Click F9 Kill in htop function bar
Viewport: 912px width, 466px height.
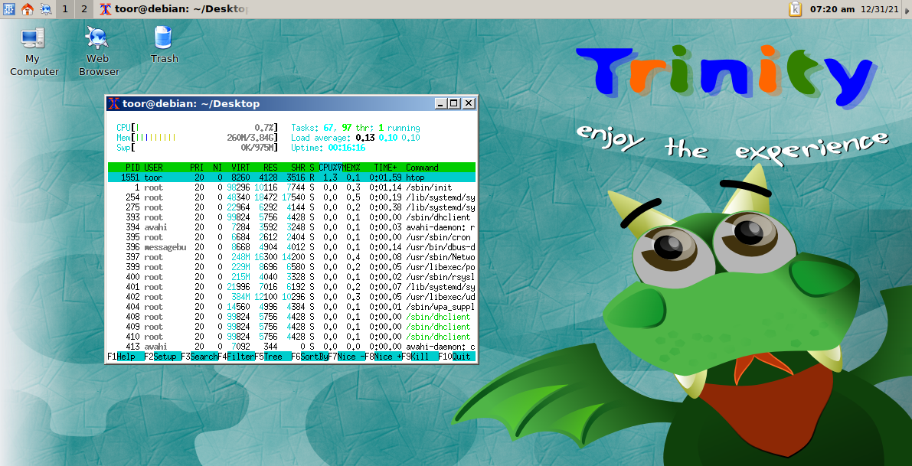[420, 356]
